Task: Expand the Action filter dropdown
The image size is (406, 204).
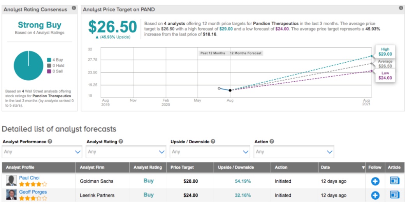Action: pyautogui.click(x=294, y=151)
